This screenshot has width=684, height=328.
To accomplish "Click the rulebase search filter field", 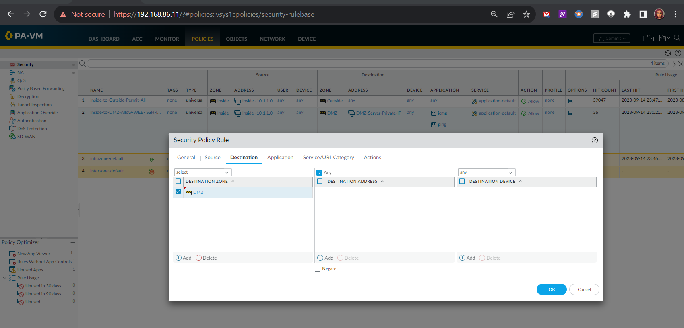I will tap(362, 64).
